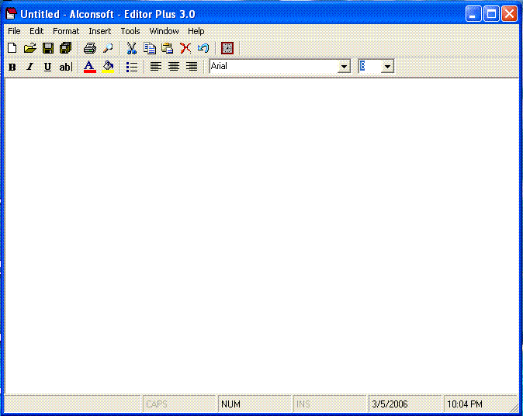Pick font color with the red A
Viewport: 523px width, 416px height.
pyautogui.click(x=89, y=67)
